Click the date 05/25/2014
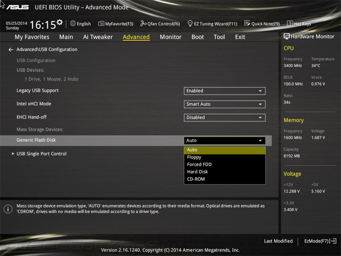Viewport: 341px width, 256px height. coord(17,23)
